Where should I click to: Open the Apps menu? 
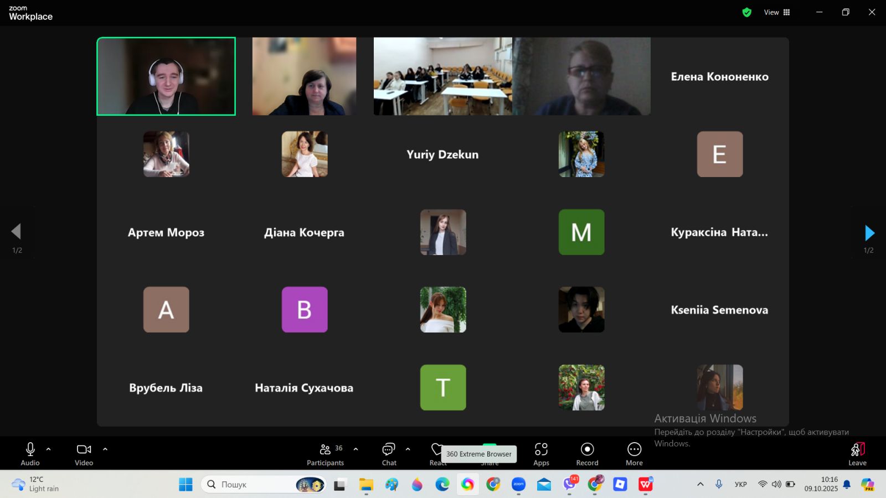point(541,454)
